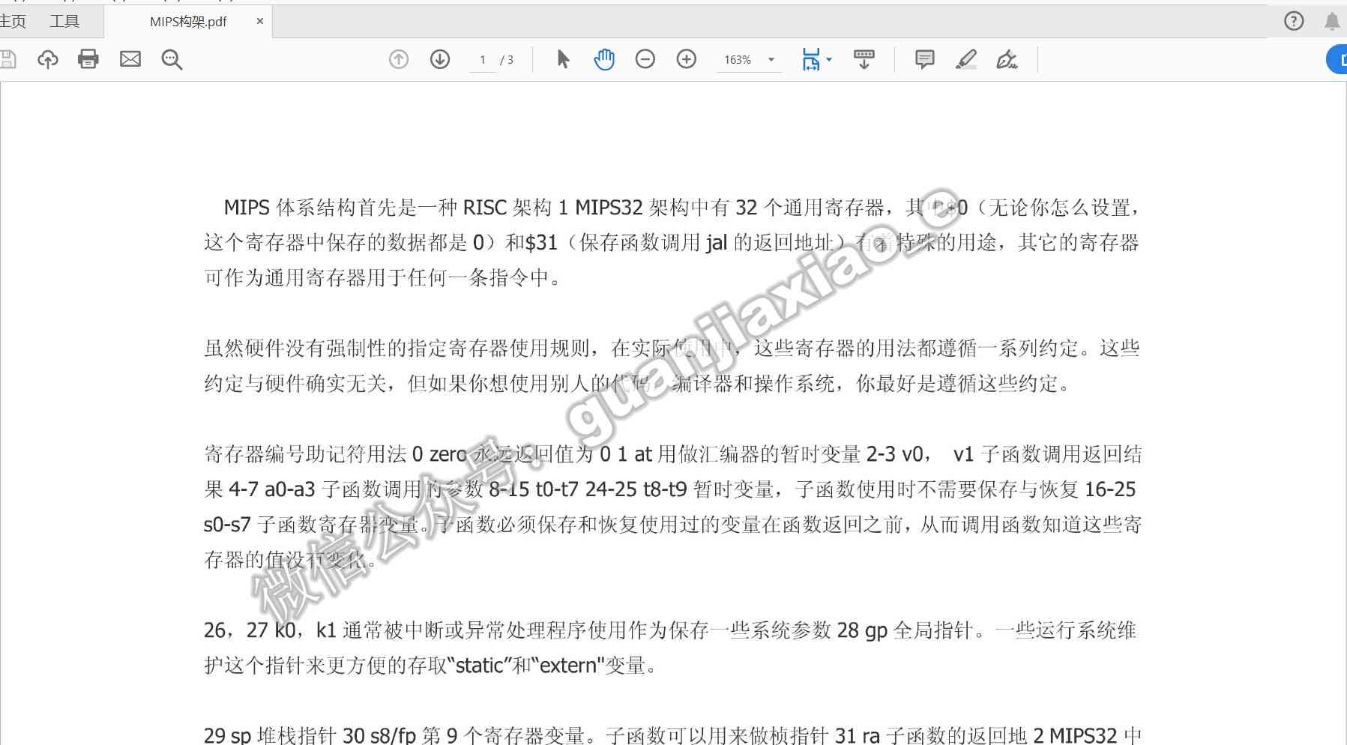The width and height of the screenshot is (1347, 745).
Task: Switch to the 工具 tools tab
Action: [x=64, y=21]
